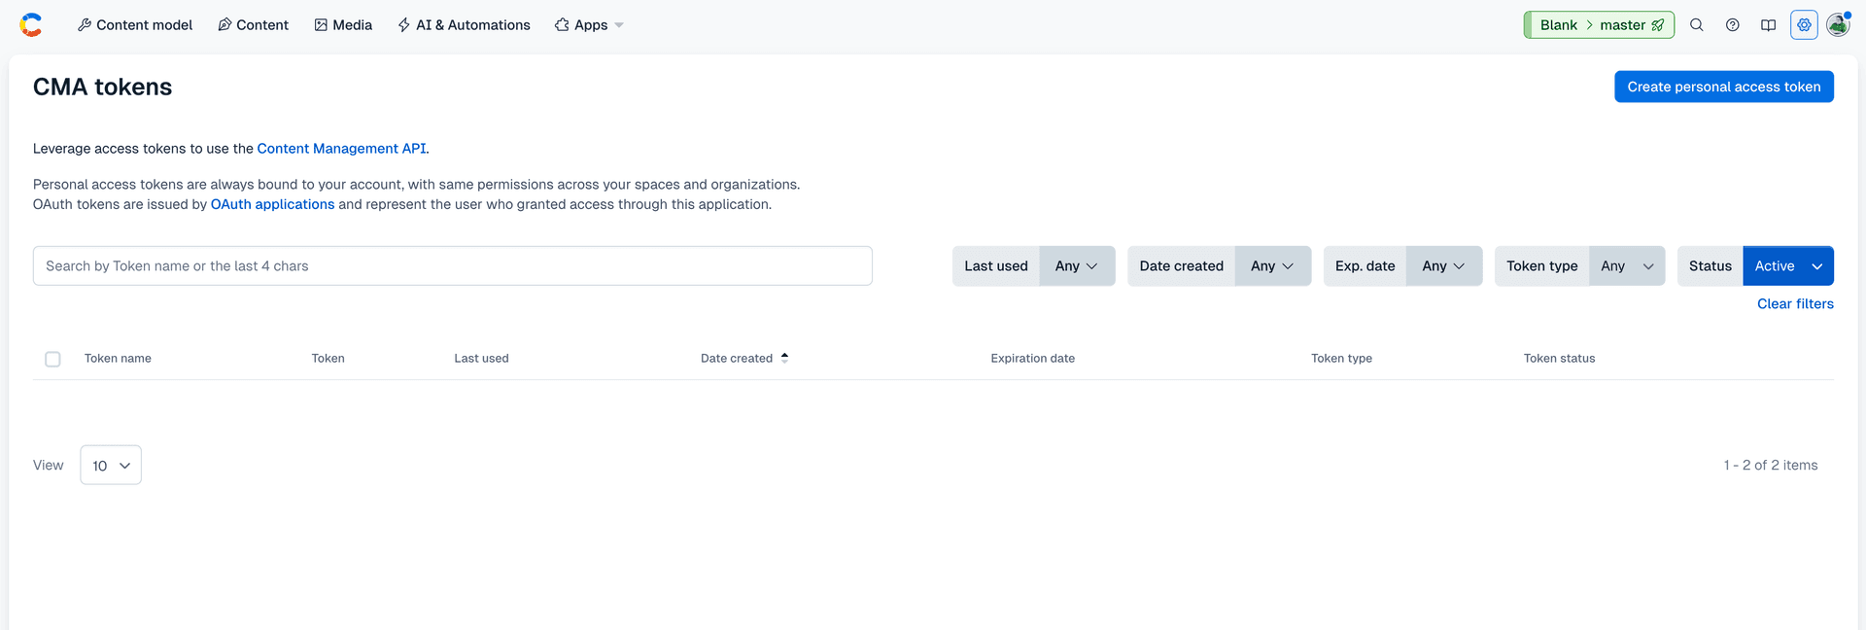Expand the Last used Any filter
1866x630 pixels.
click(1077, 265)
